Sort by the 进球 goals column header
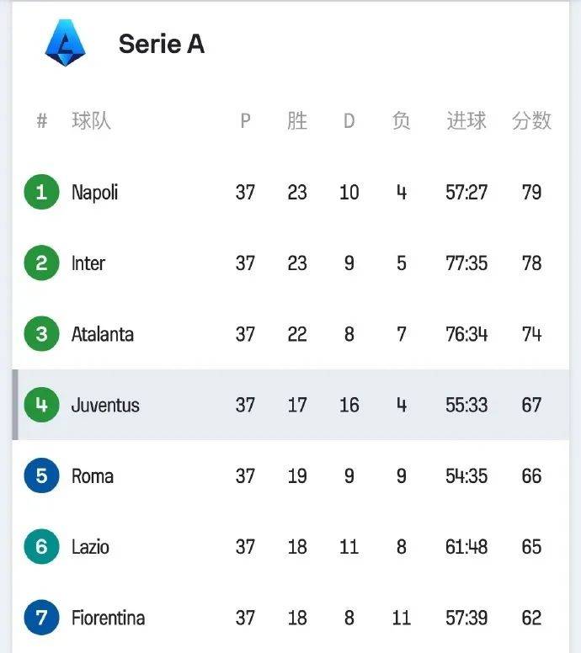Viewport: 581px width, 653px height. 466,121
